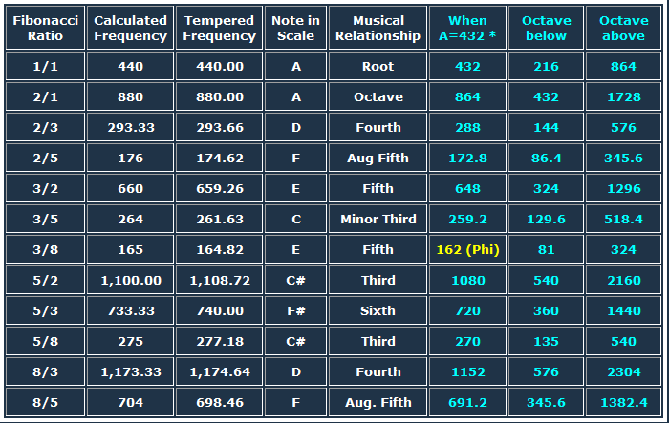Select the Octave below column header
This screenshot has height=423, width=669.
[546, 28]
